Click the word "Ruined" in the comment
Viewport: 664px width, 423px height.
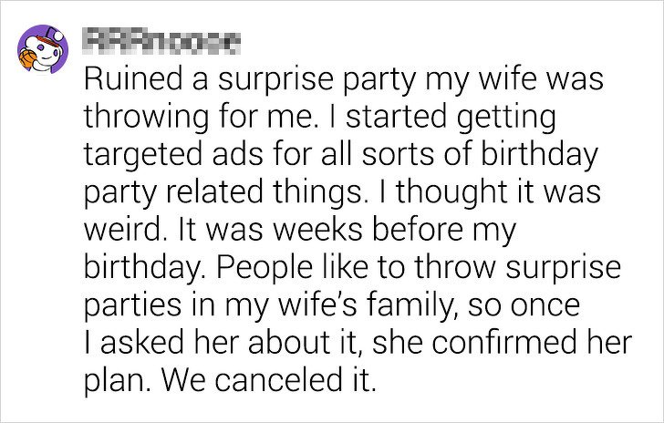[134, 78]
